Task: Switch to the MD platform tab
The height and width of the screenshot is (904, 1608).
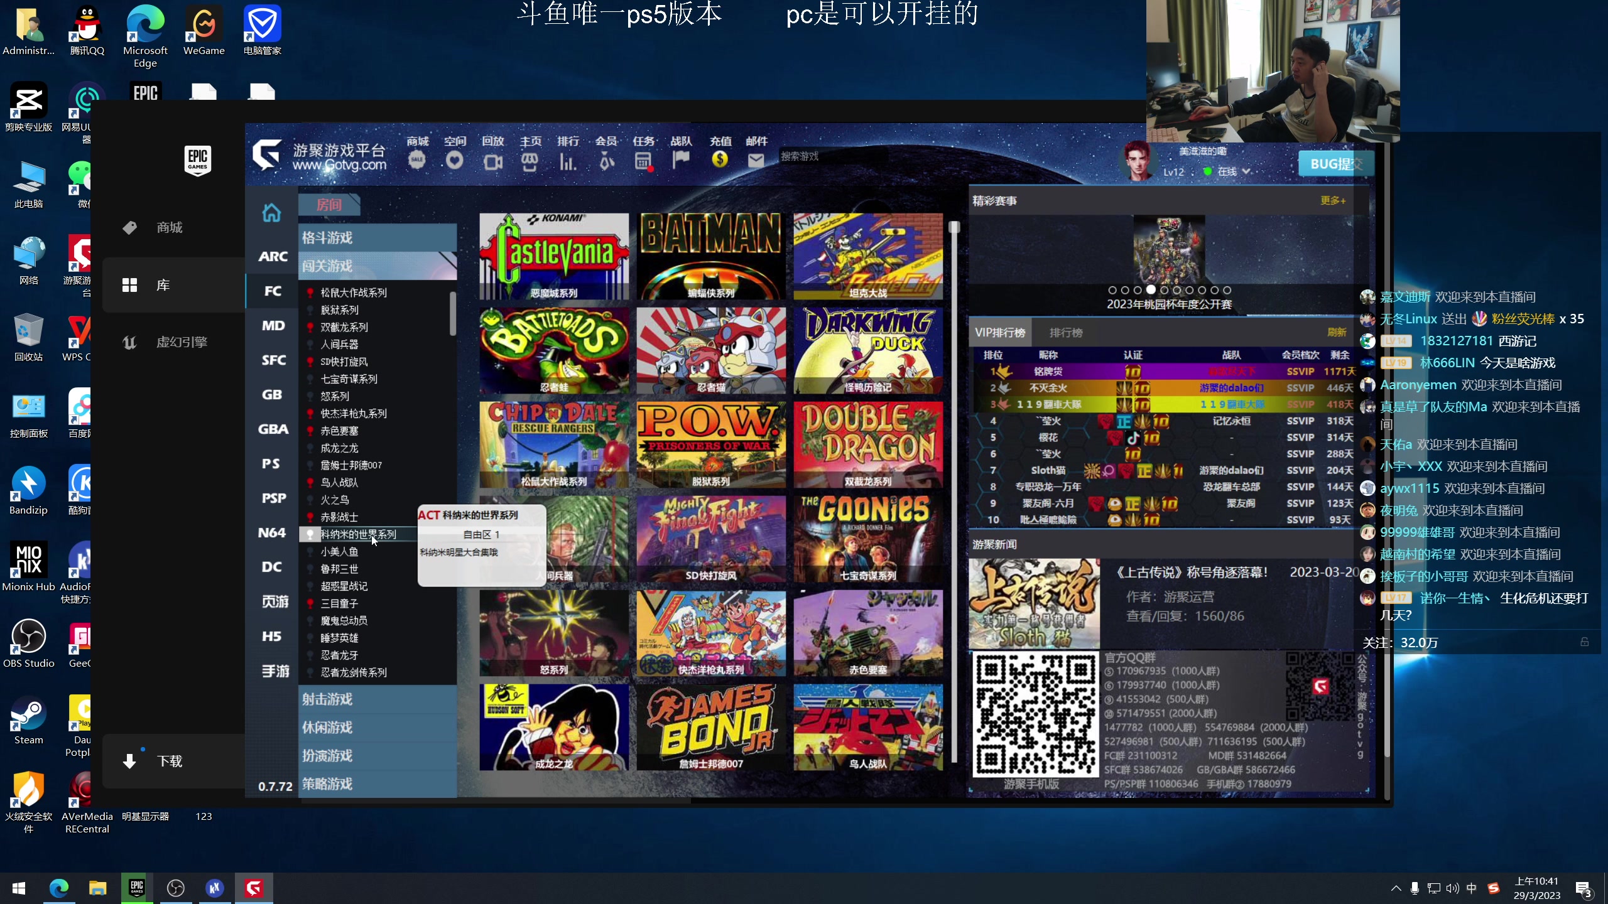Action: coord(273,325)
